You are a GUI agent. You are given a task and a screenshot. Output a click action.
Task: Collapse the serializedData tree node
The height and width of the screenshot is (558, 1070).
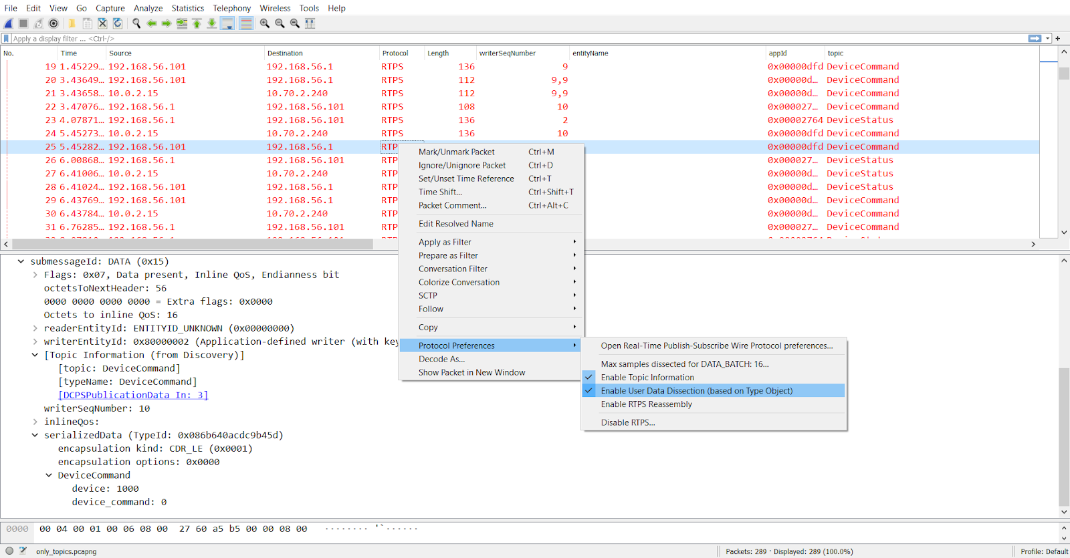coord(35,435)
